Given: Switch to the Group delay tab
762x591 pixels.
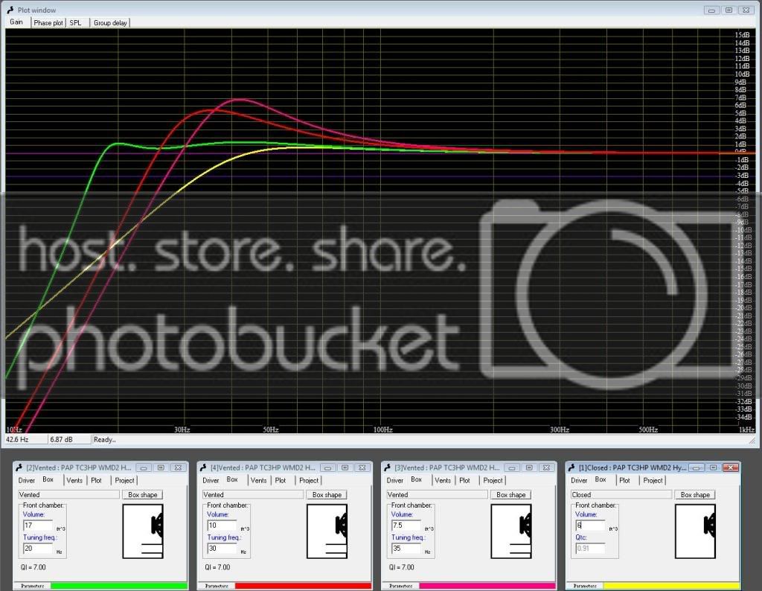Looking at the screenshot, I should coord(110,22).
